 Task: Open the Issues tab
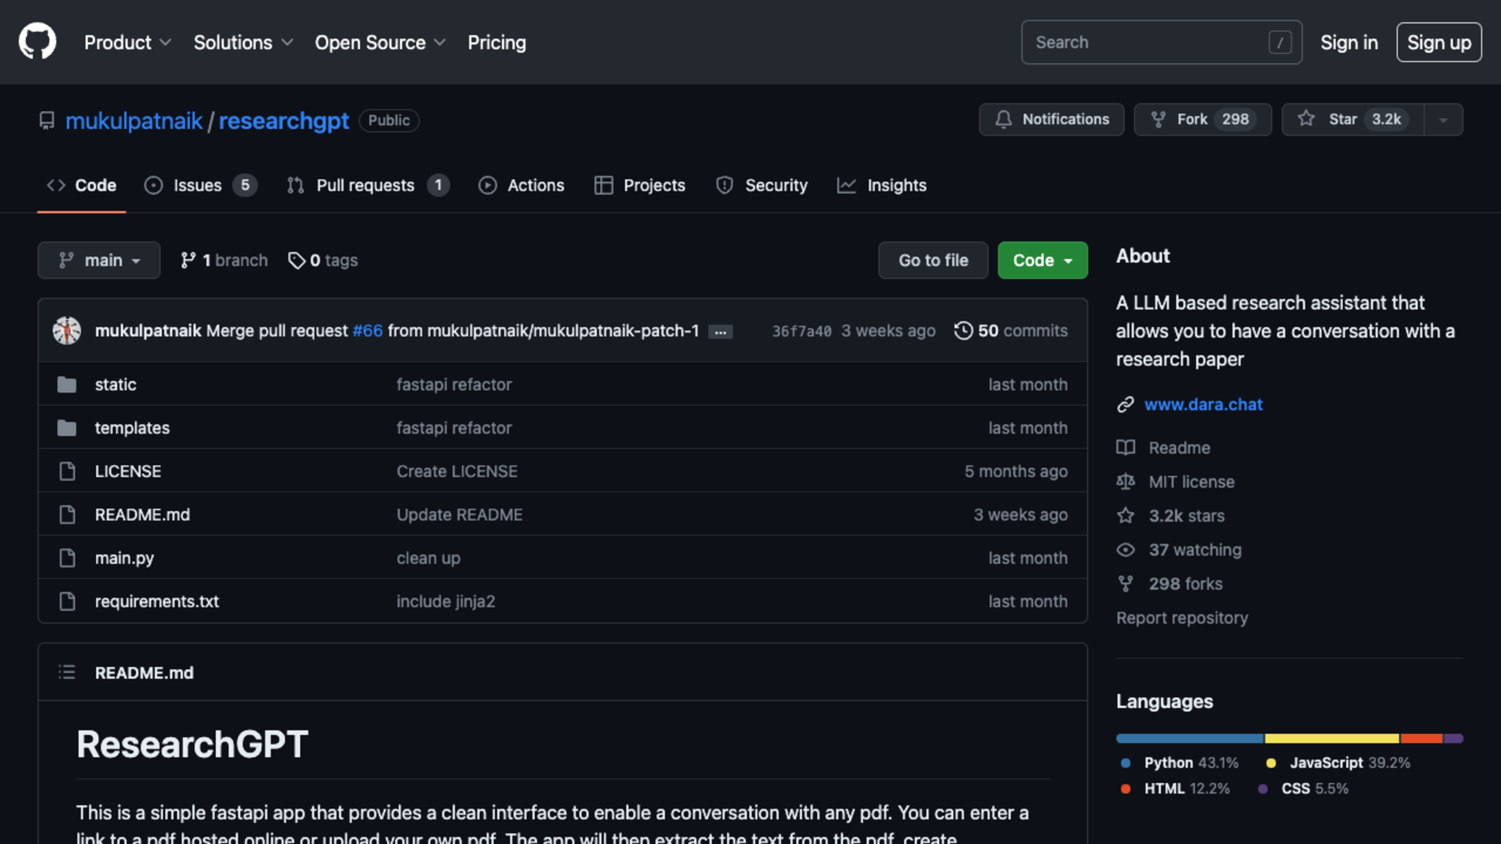[x=201, y=185]
